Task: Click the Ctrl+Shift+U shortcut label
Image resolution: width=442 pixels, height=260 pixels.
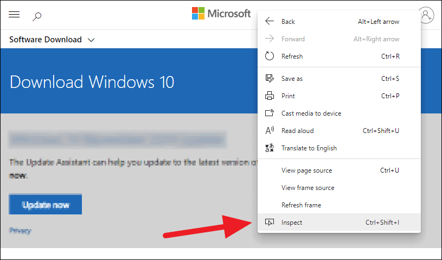Action: (381, 131)
